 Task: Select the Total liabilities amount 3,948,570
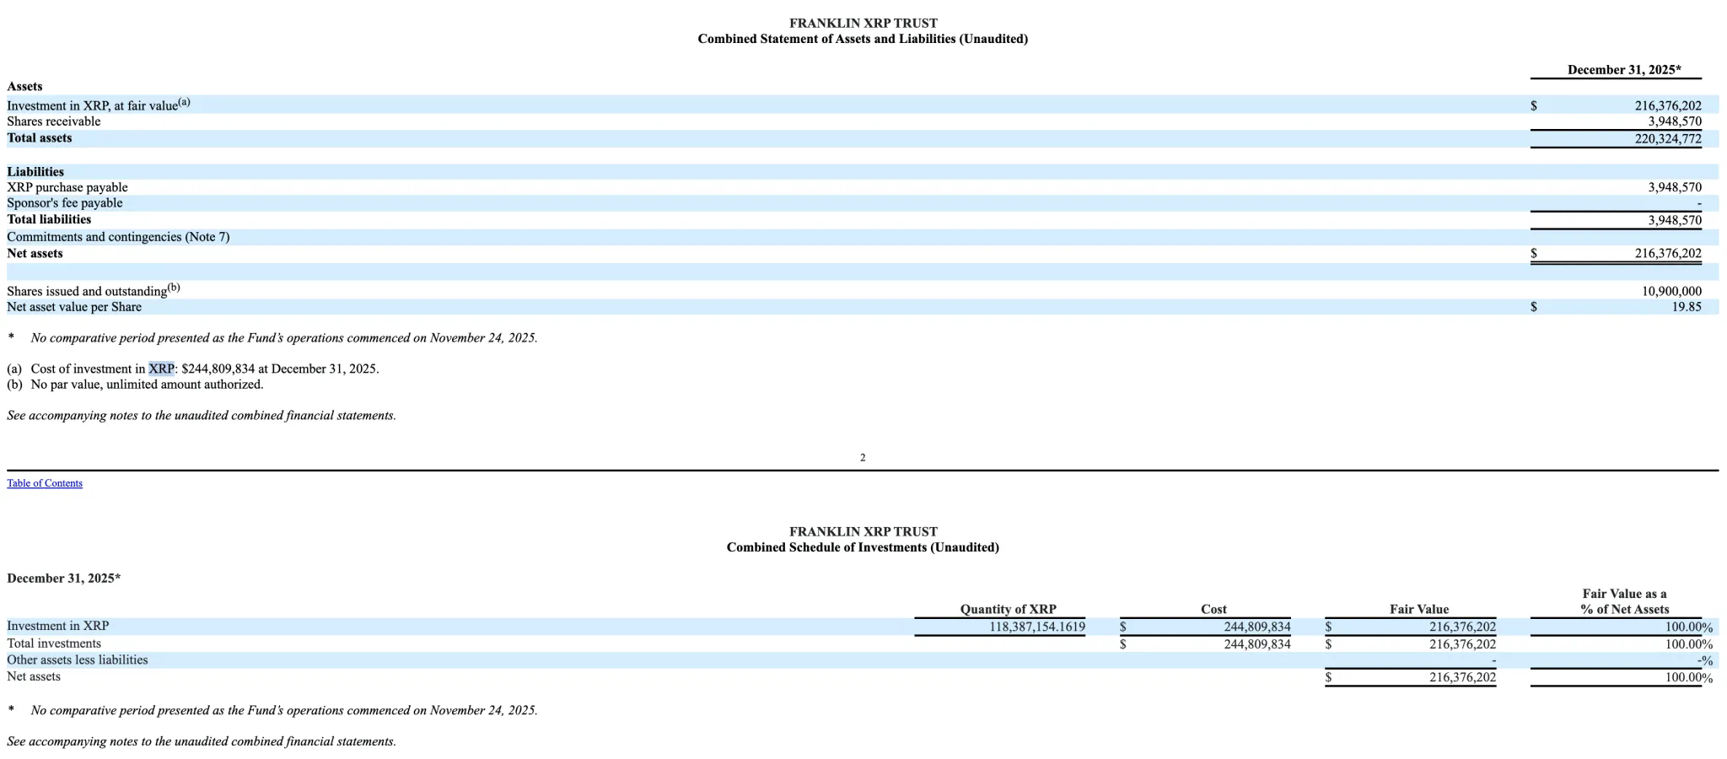click(1675, 219)
